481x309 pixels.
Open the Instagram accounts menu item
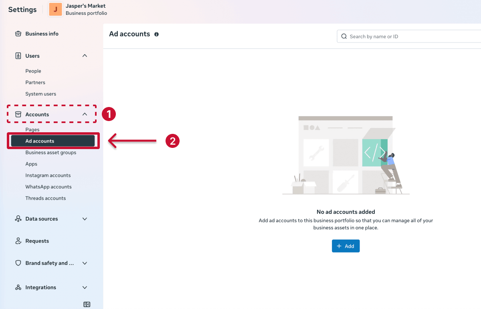(x=48, y=175)
